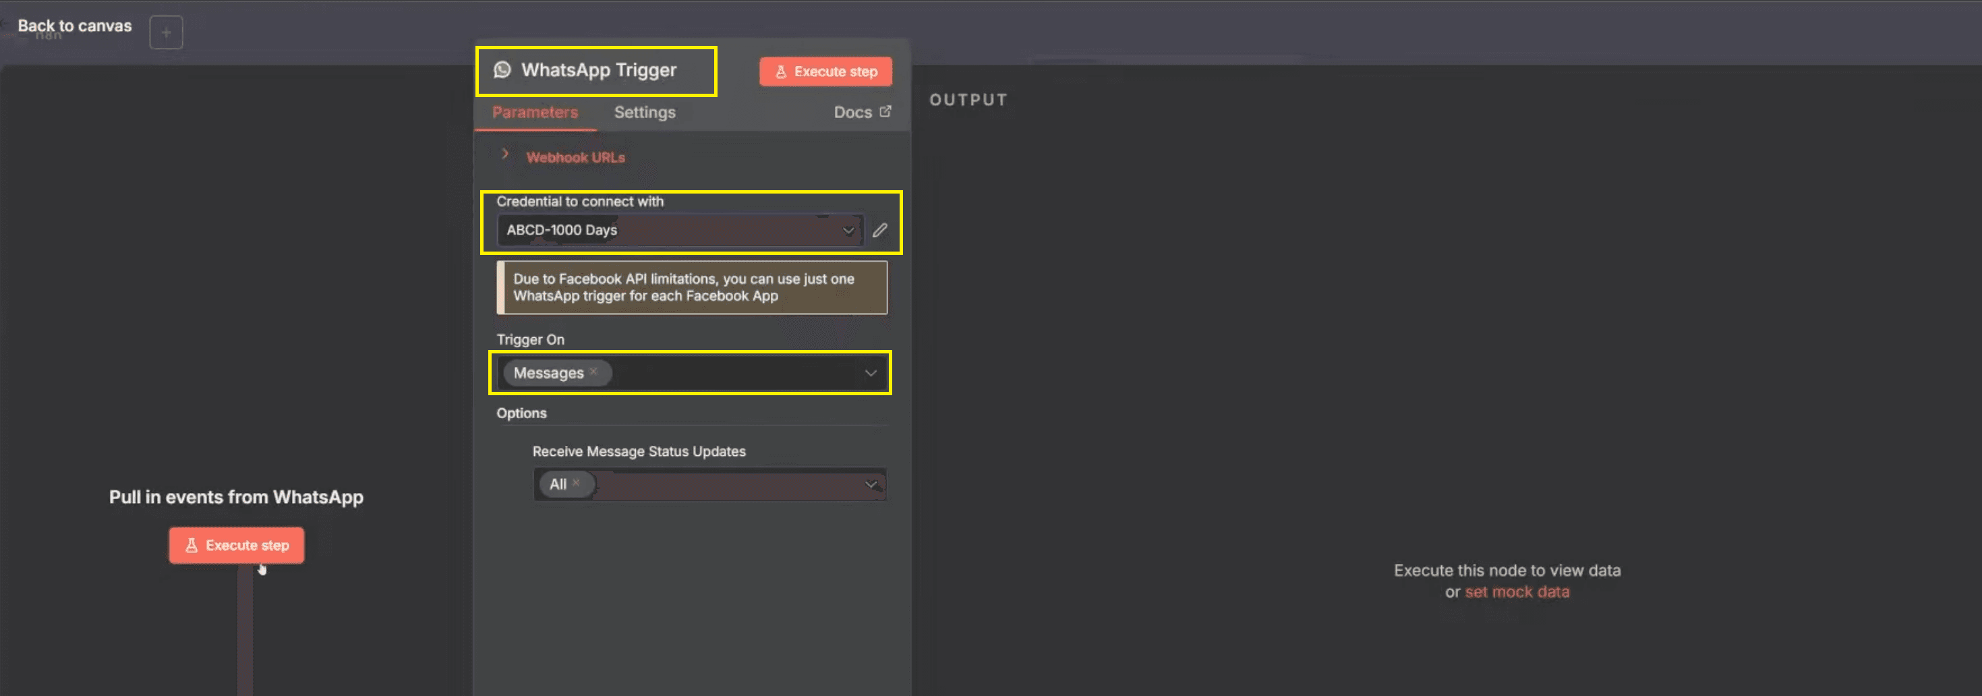Click 'Credential to connect with' label
1982x696 pixels.
coord(579,202)
